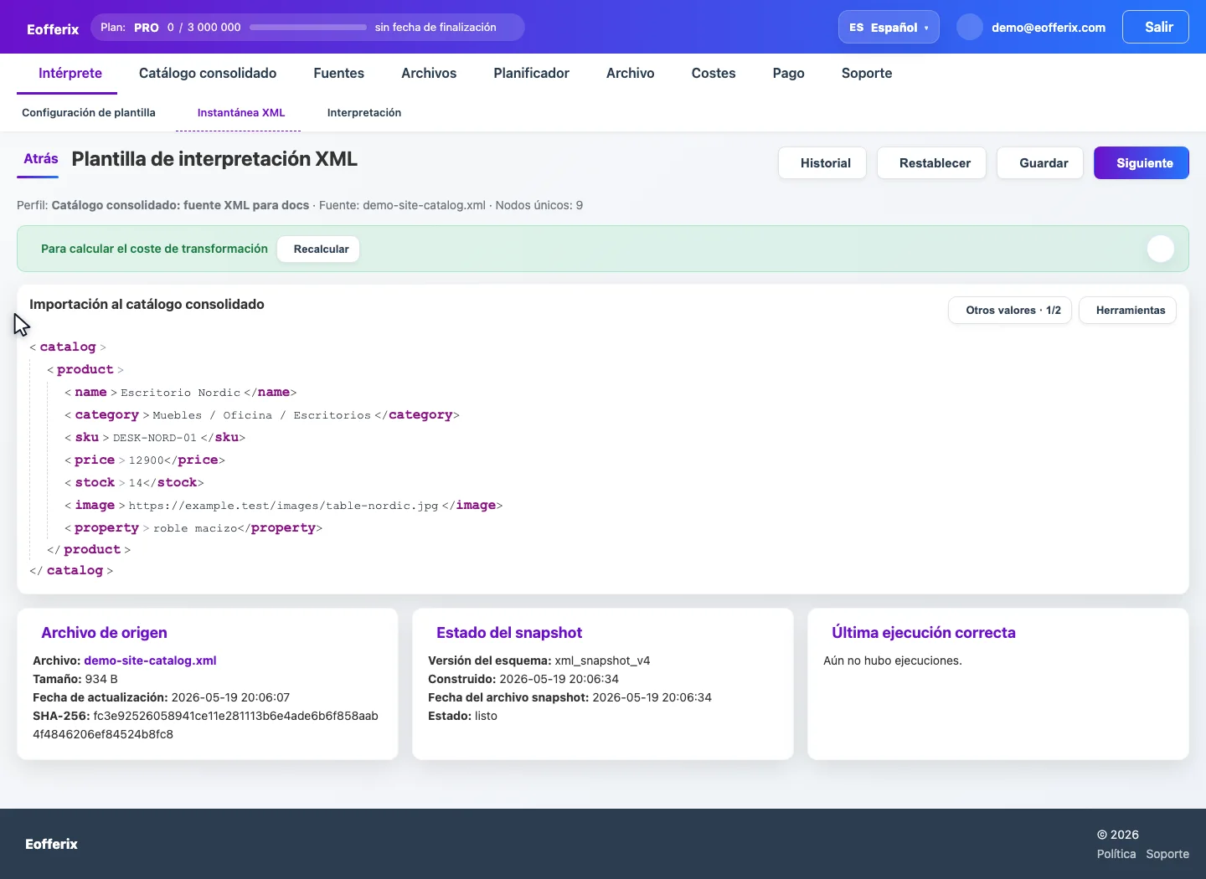Open the Herramientas menu
Viewport: 1206px width, 879px height.
(x=1127, y=310)
